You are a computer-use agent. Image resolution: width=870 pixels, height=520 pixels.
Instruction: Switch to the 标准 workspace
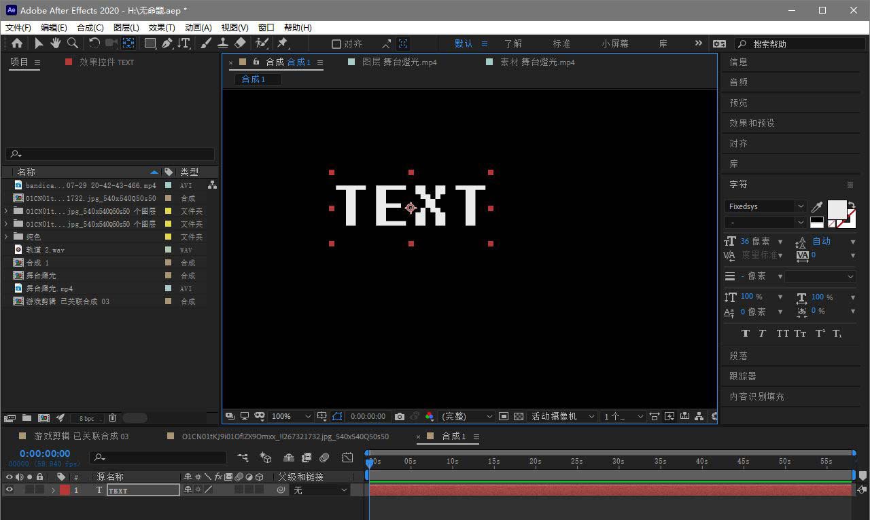click(x=561, y=43)
